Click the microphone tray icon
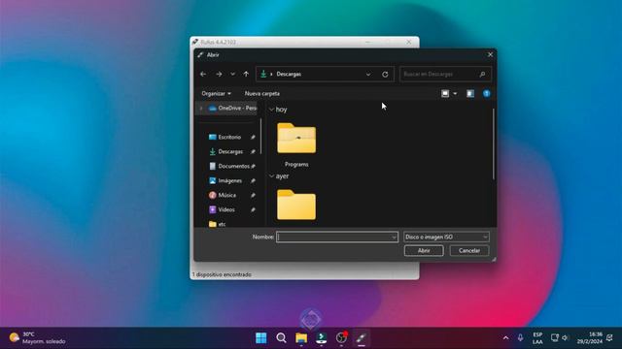Screen dimensions: 622x349 pyautogui.click(x=520, y=338)
